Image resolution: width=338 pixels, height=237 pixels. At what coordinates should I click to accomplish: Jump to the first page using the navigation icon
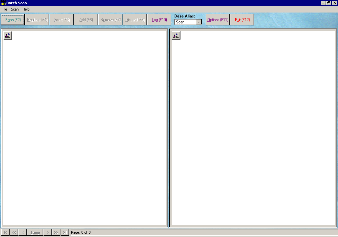(5, 232)
